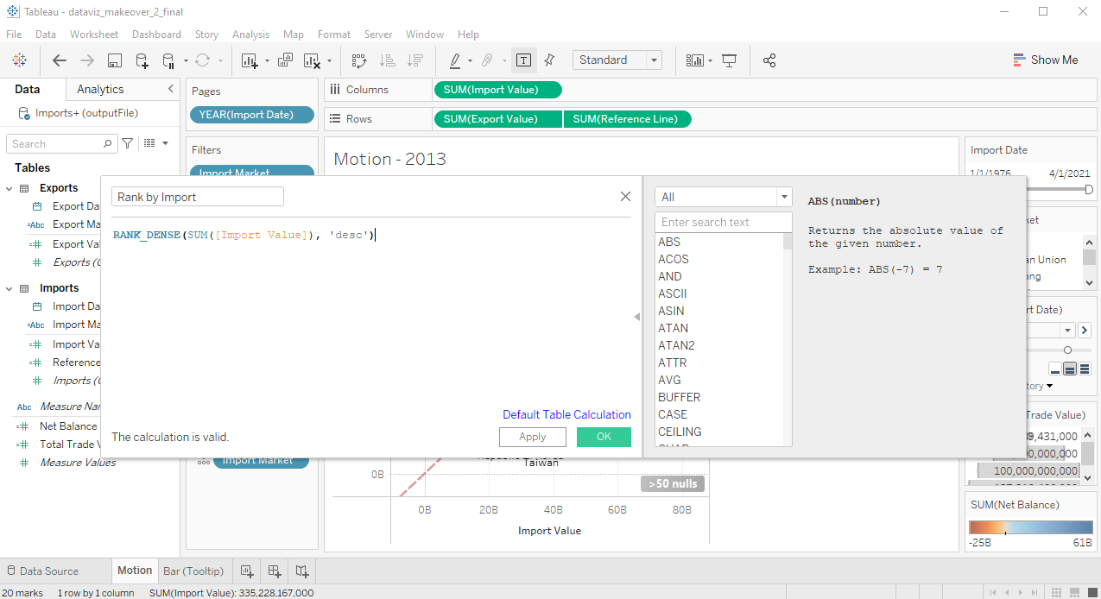The height and width of the screenshot is (599, 1101).
Task: Switch to the Bar (Tooltip) sheet tab
Action: click(x=193, y=571)
